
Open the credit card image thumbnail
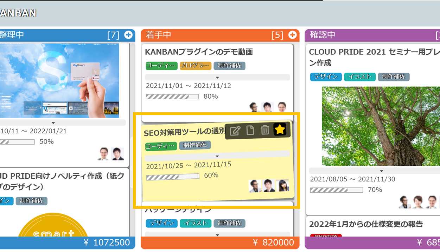pyautogui.click(x=59, y=80)
